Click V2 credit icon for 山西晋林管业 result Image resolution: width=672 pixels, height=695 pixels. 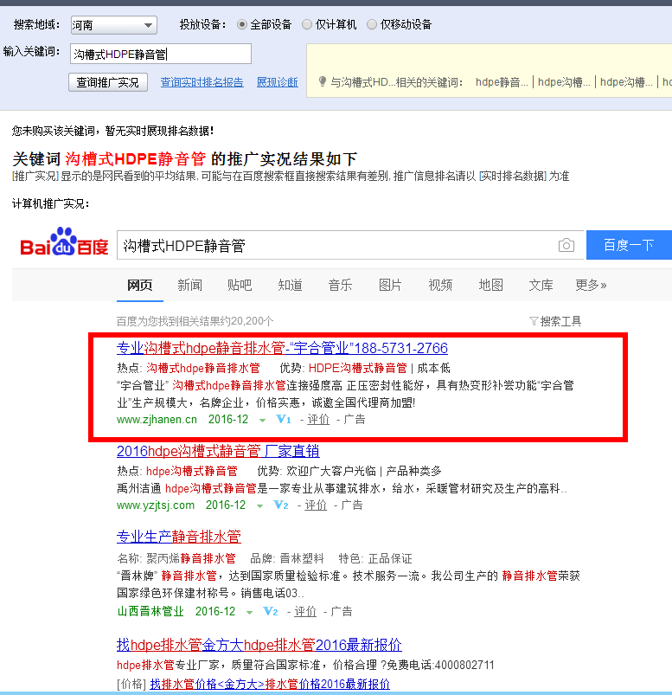(x=270, y=611)
